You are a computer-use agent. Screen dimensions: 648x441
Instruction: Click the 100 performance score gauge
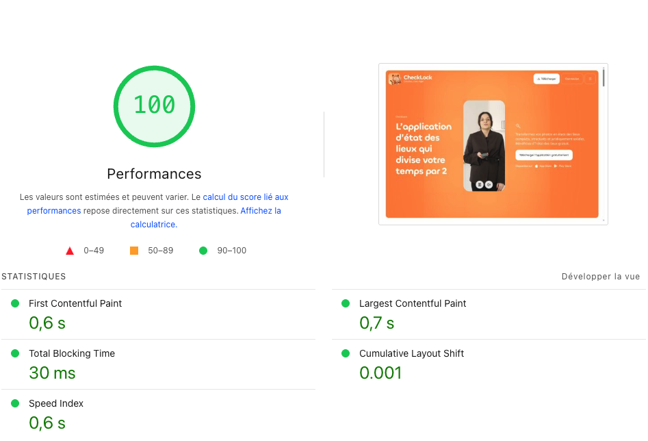[154, 105]
